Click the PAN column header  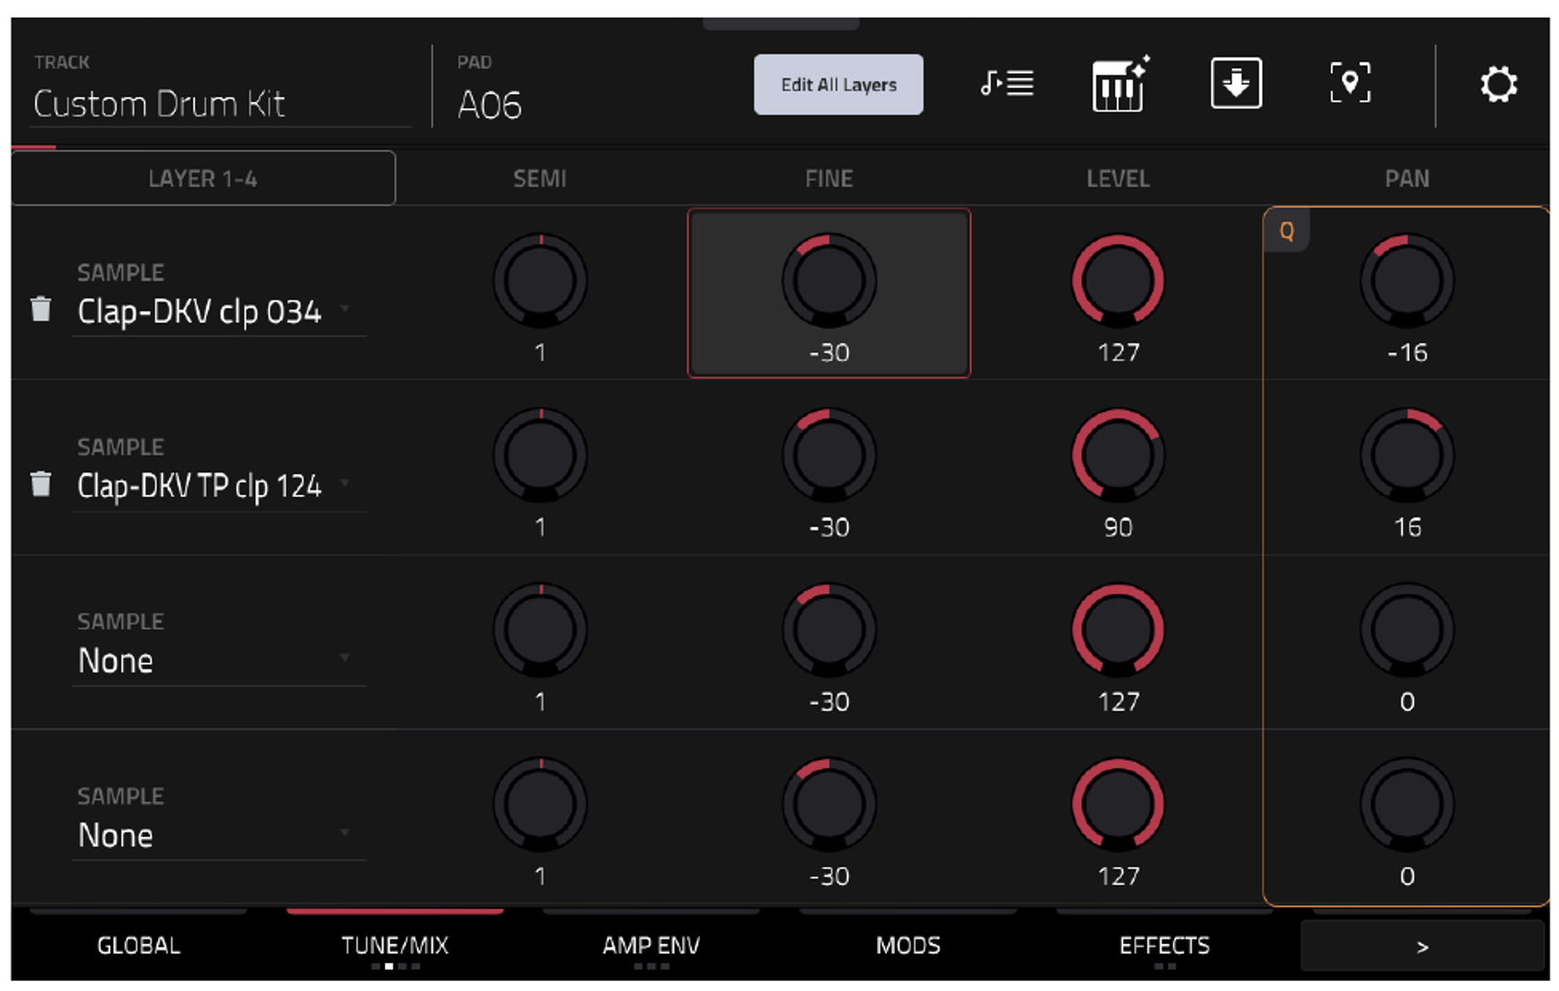pos(1407,179)
